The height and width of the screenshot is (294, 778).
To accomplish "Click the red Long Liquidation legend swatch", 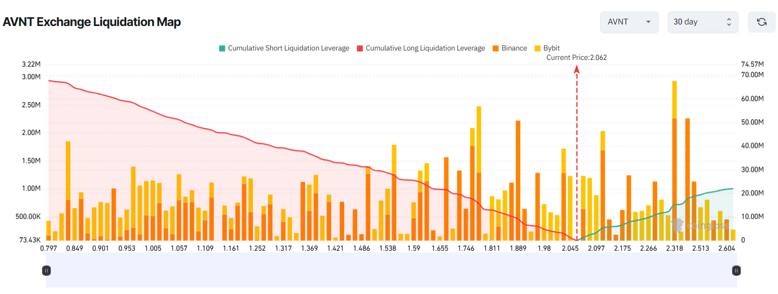I will (x=360, y=48).
